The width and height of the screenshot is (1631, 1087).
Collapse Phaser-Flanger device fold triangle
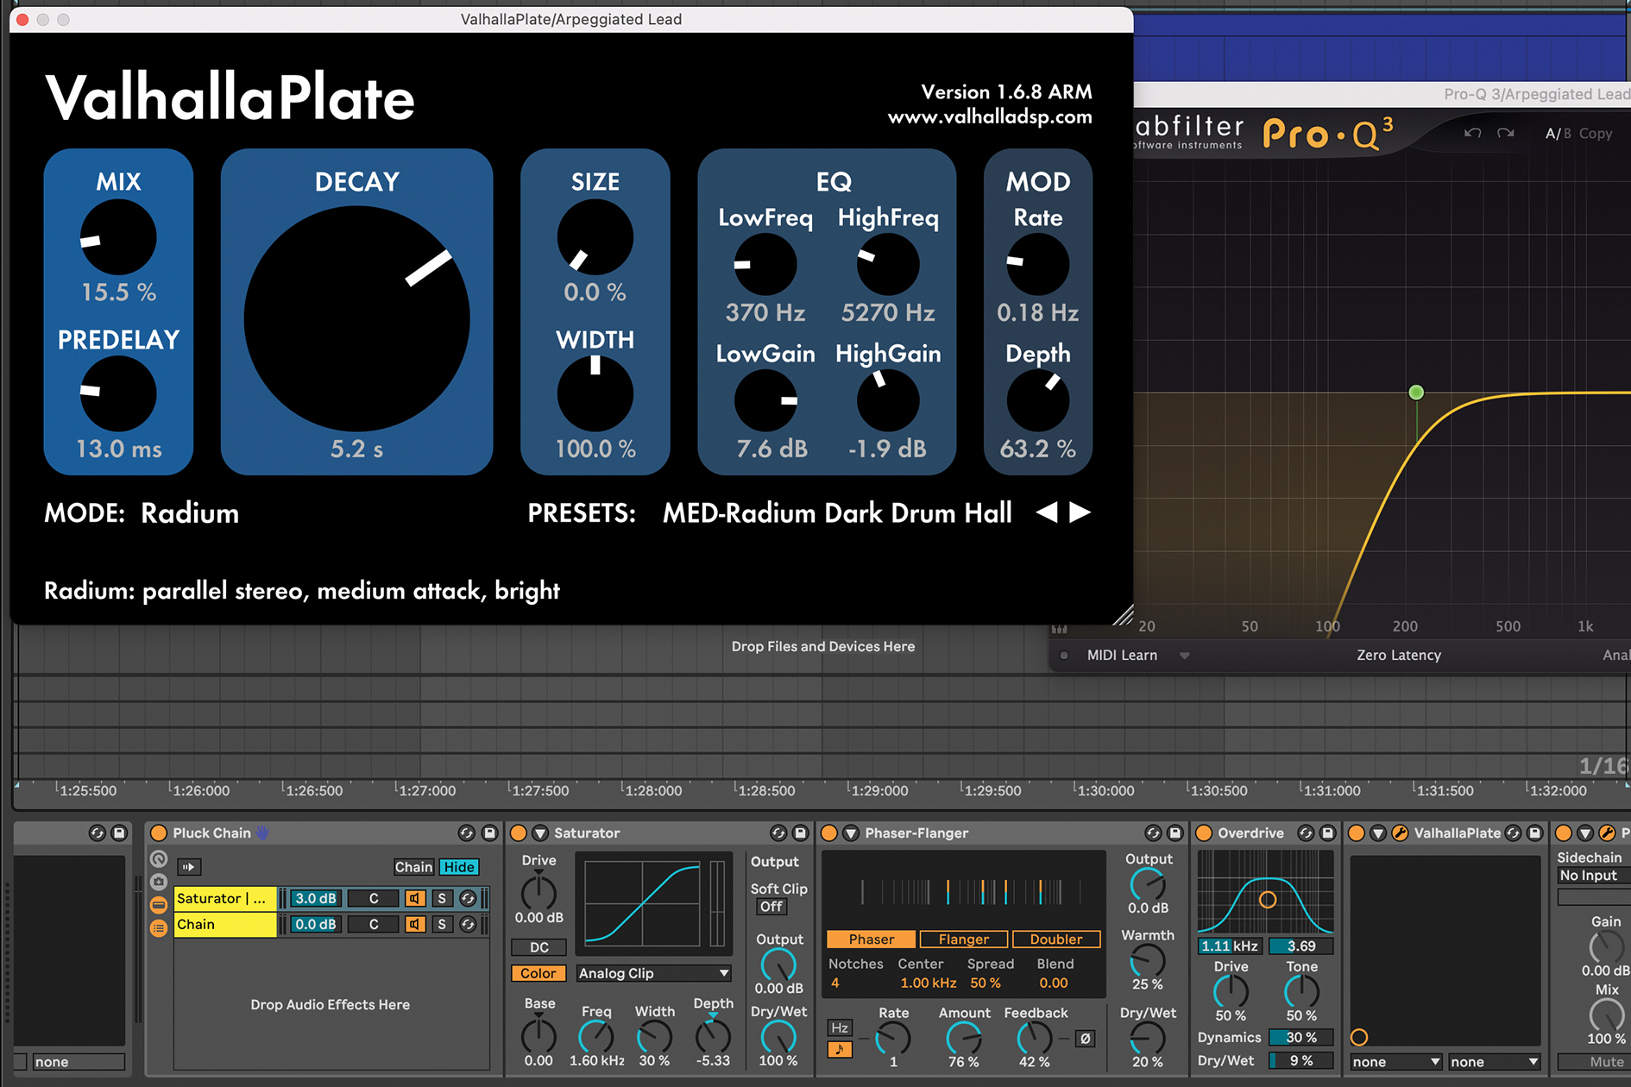pos(851,833)
